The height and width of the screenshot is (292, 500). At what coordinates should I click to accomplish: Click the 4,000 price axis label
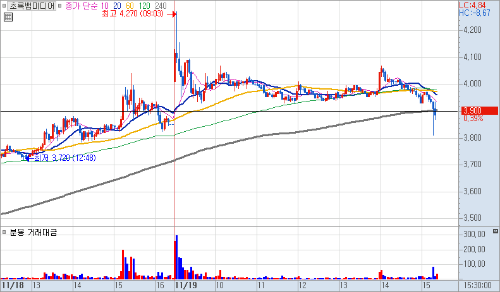point(473,83)
